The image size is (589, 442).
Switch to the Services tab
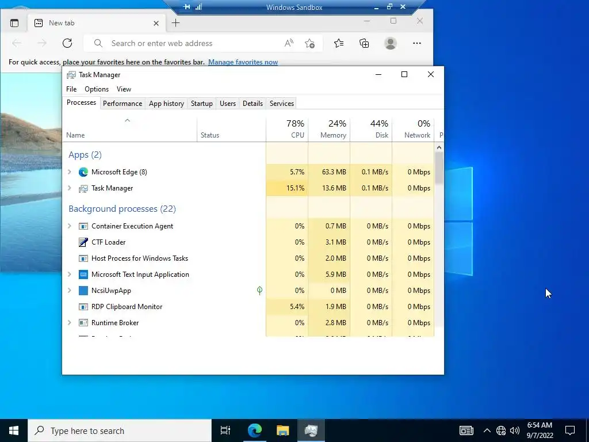click(x=282, y=104)
